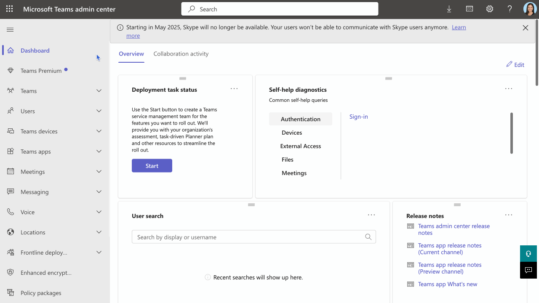Viewport: 539px width, 303px height.
Task: Select External Access diagnostics category
Action: click(301, 146)
